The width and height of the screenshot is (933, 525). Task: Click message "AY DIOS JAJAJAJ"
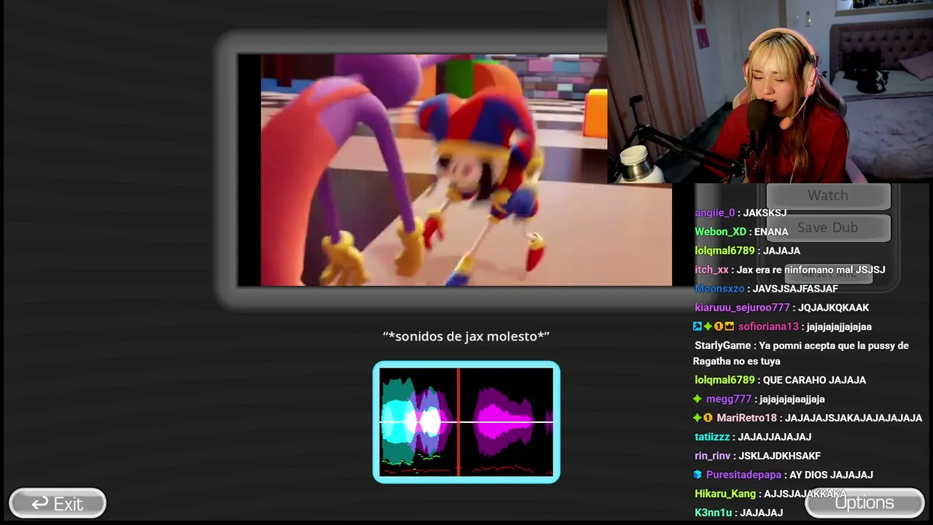pyautogui.click(x=831, y=475)
